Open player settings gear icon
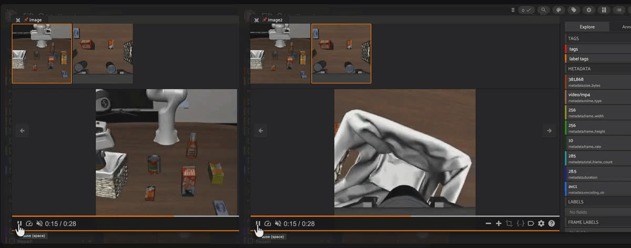This screenshot has width=631, height=248. [541, 223]
